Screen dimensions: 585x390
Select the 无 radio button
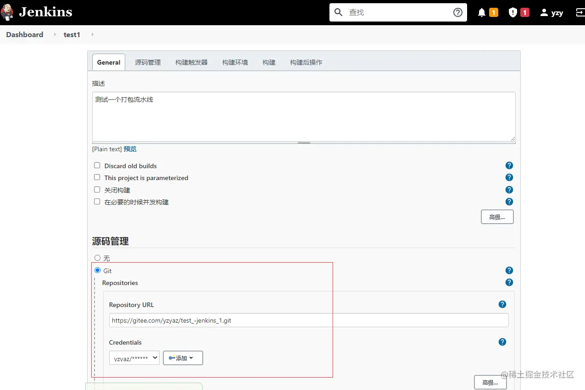point(97,258)
